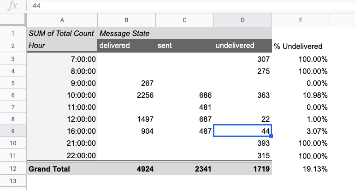Click the '% Undelivered' heading cell
355x190 pixels.
coord(301,46)
